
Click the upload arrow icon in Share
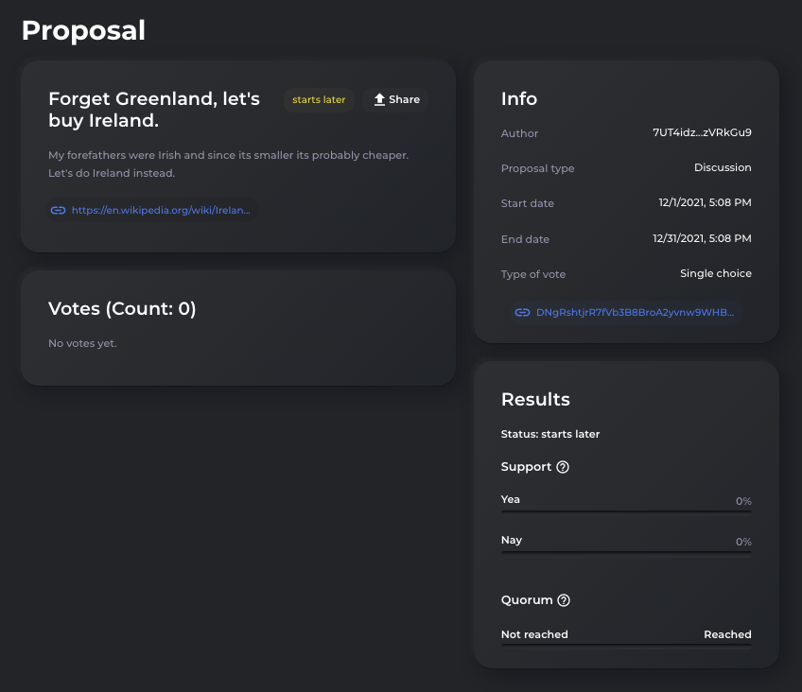(379, 99)
